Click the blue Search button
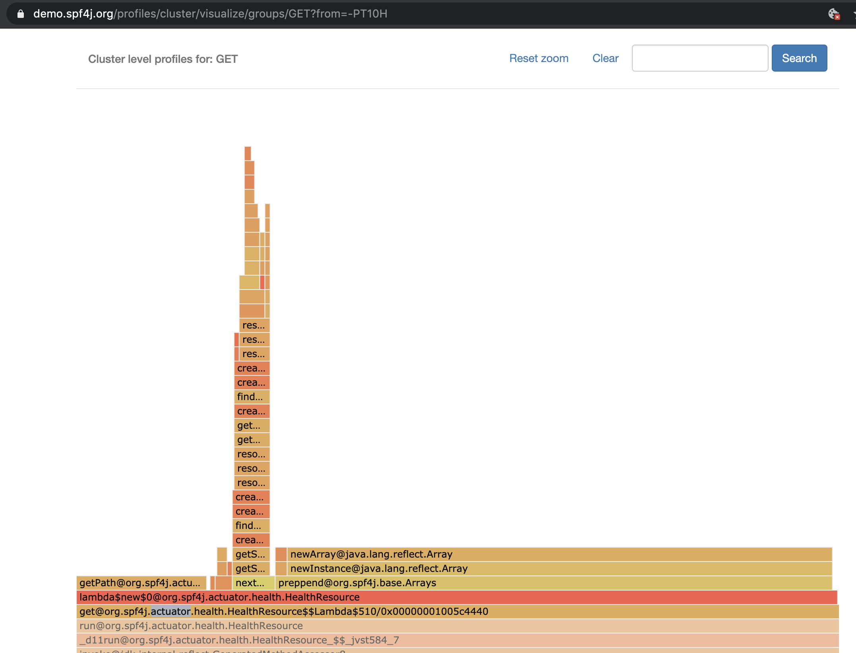This screenshot has width=856, height=653. tap(799, 58)
